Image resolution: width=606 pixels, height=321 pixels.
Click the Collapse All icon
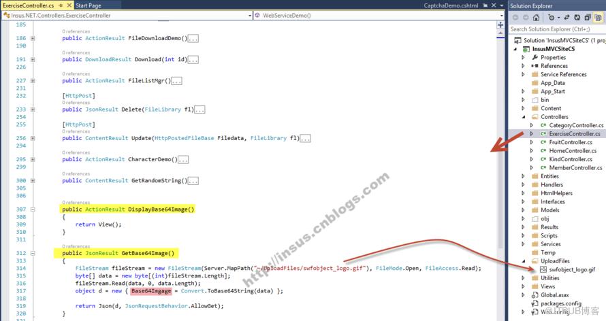[588, 18]
